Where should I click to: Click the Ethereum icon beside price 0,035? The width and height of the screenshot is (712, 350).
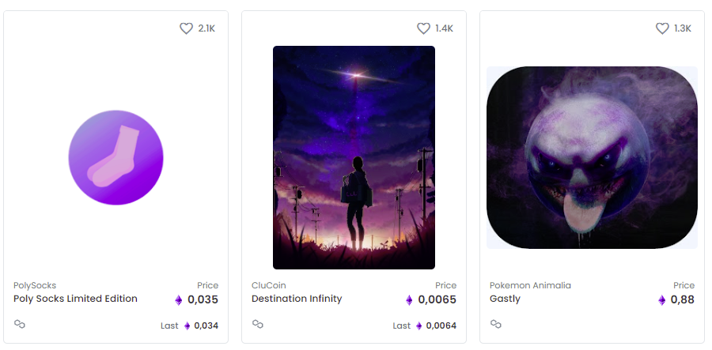click(178, 300)
